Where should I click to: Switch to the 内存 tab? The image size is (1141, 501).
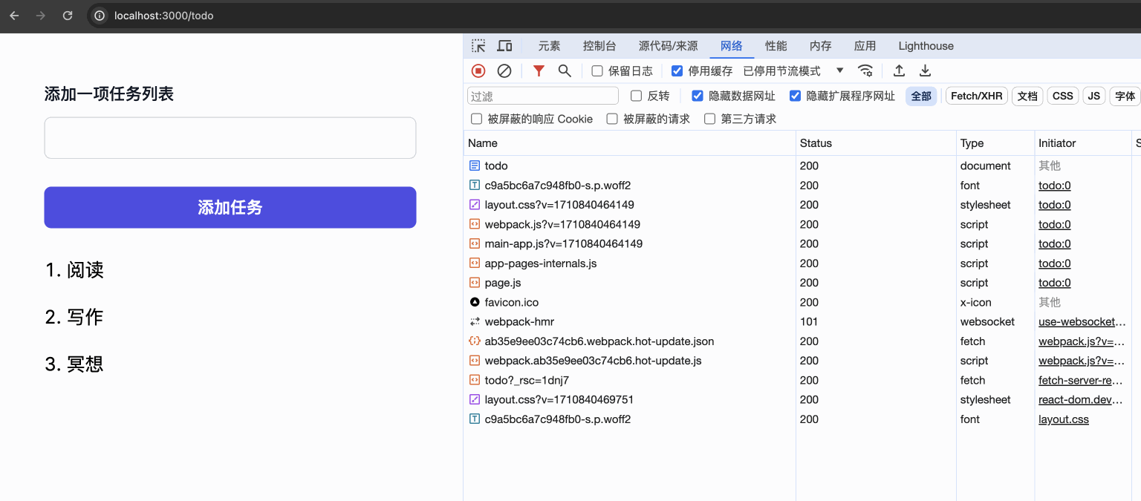[x=821, y=46]
